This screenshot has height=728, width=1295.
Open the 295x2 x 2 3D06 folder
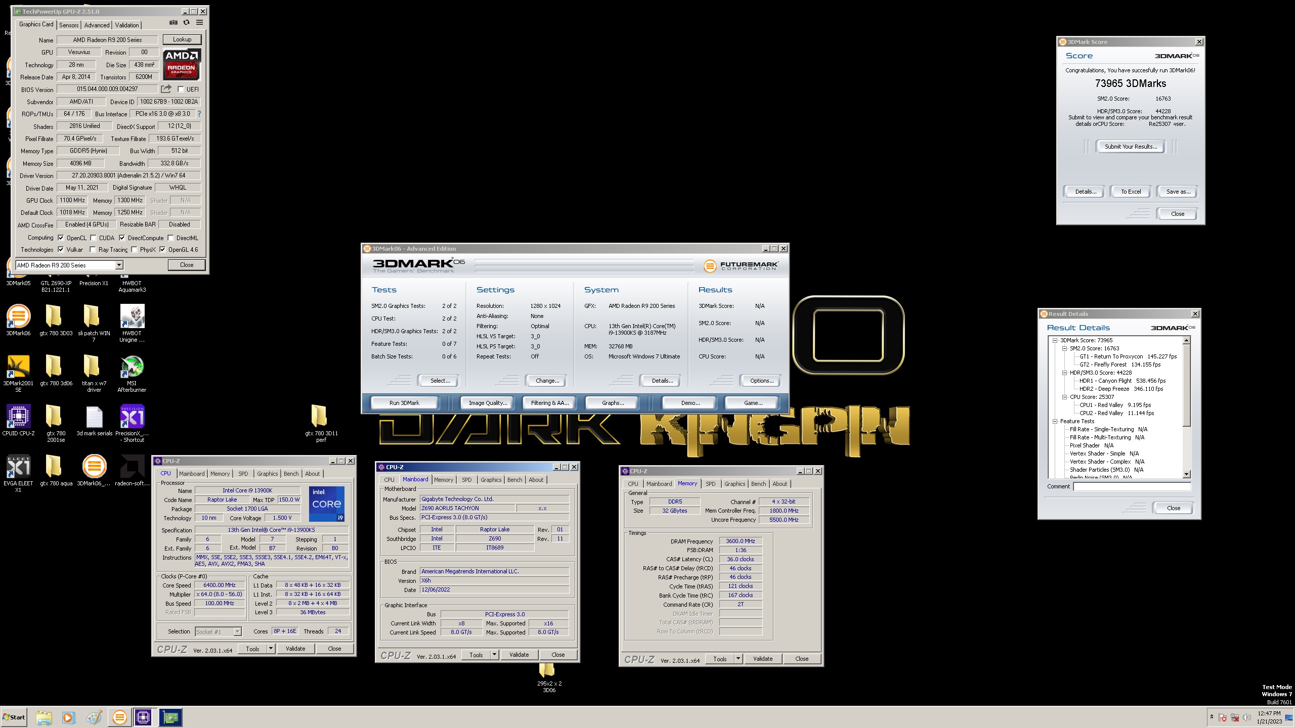[549, 677]
